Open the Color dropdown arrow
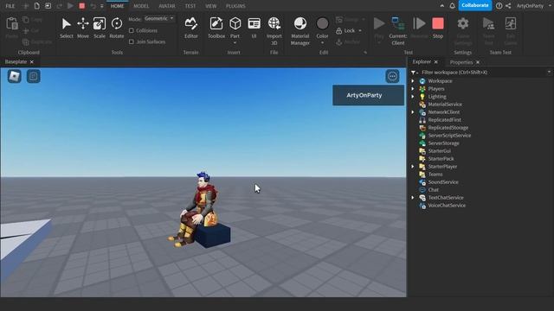The image size is (554, 311). point(322,43)
